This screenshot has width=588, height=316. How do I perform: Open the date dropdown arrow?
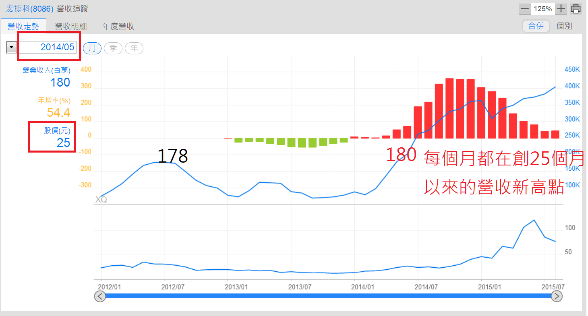tap(11, 48)
